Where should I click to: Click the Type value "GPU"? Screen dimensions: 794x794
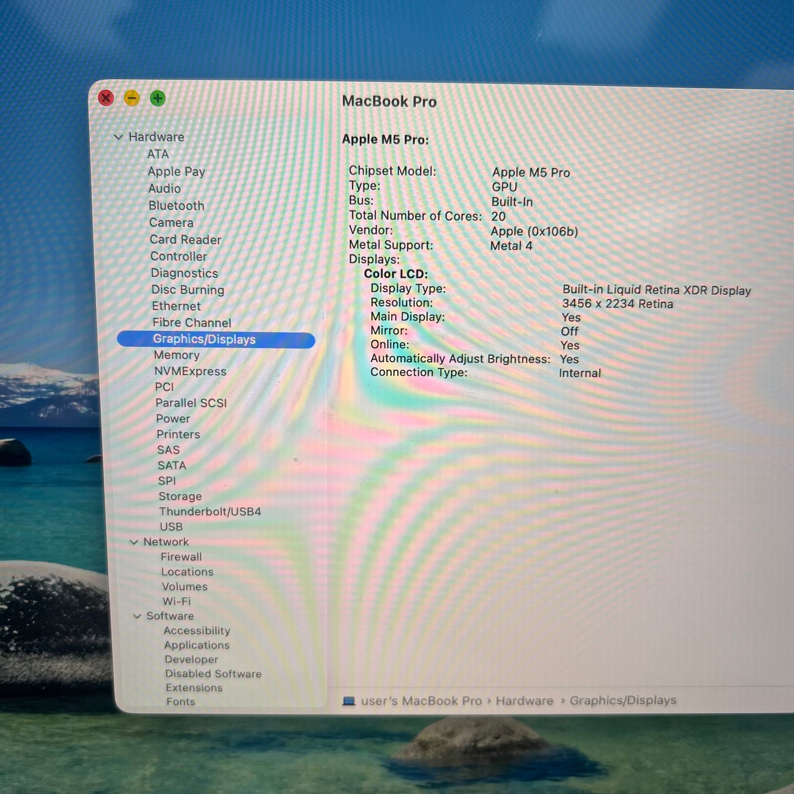[504, 187]
